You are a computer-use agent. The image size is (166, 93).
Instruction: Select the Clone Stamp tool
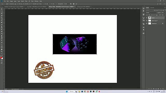click(2, 27)
